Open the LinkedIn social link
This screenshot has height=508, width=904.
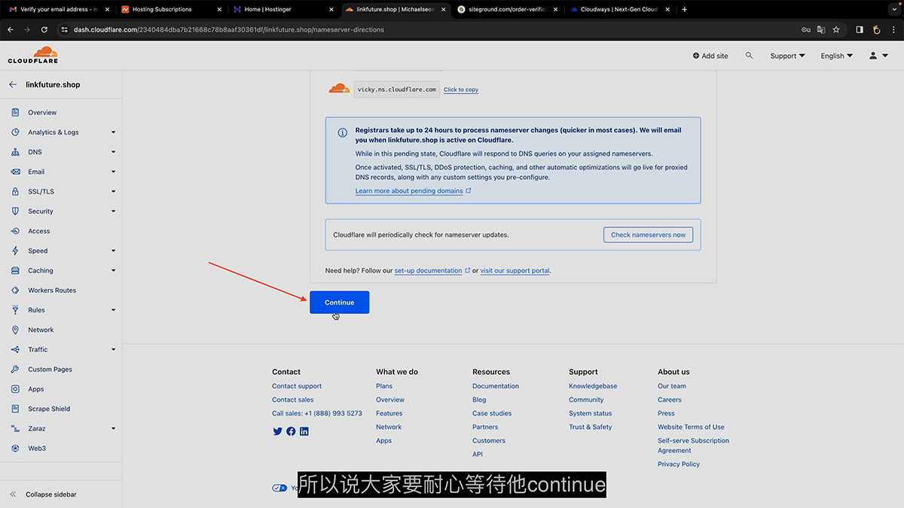pos(304,431)
